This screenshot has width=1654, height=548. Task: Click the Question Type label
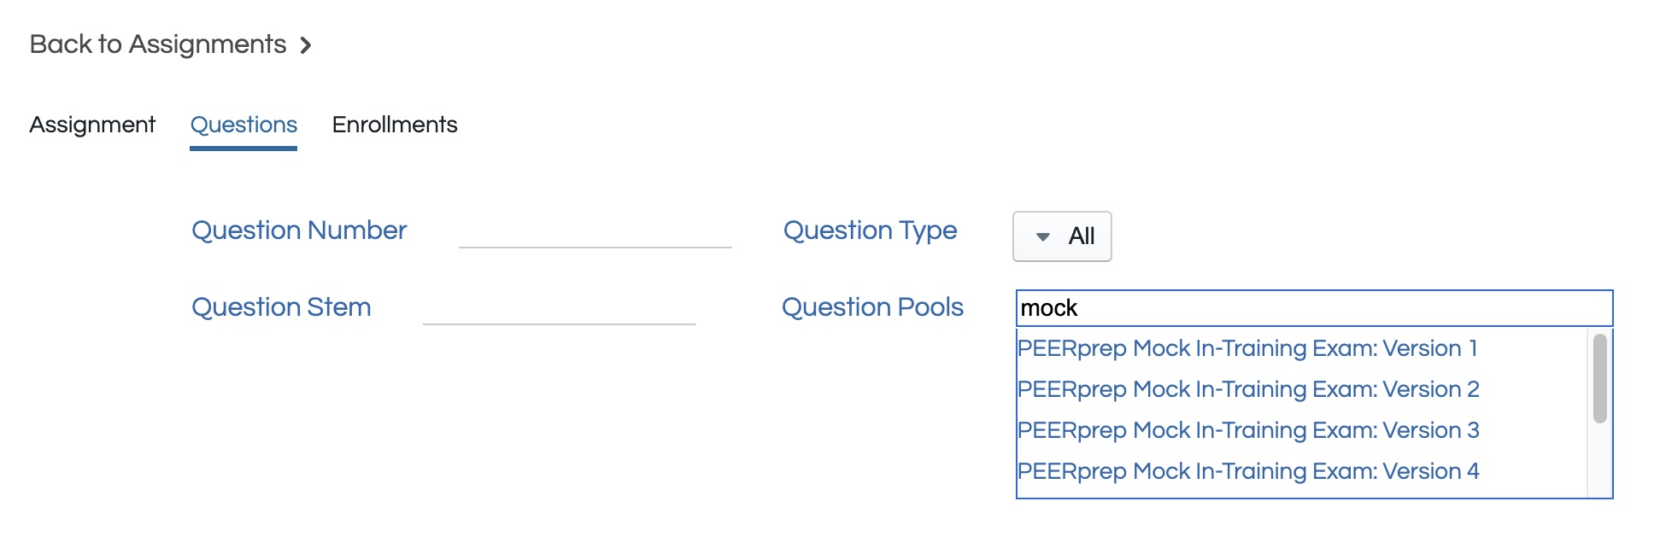click(870, 230)
